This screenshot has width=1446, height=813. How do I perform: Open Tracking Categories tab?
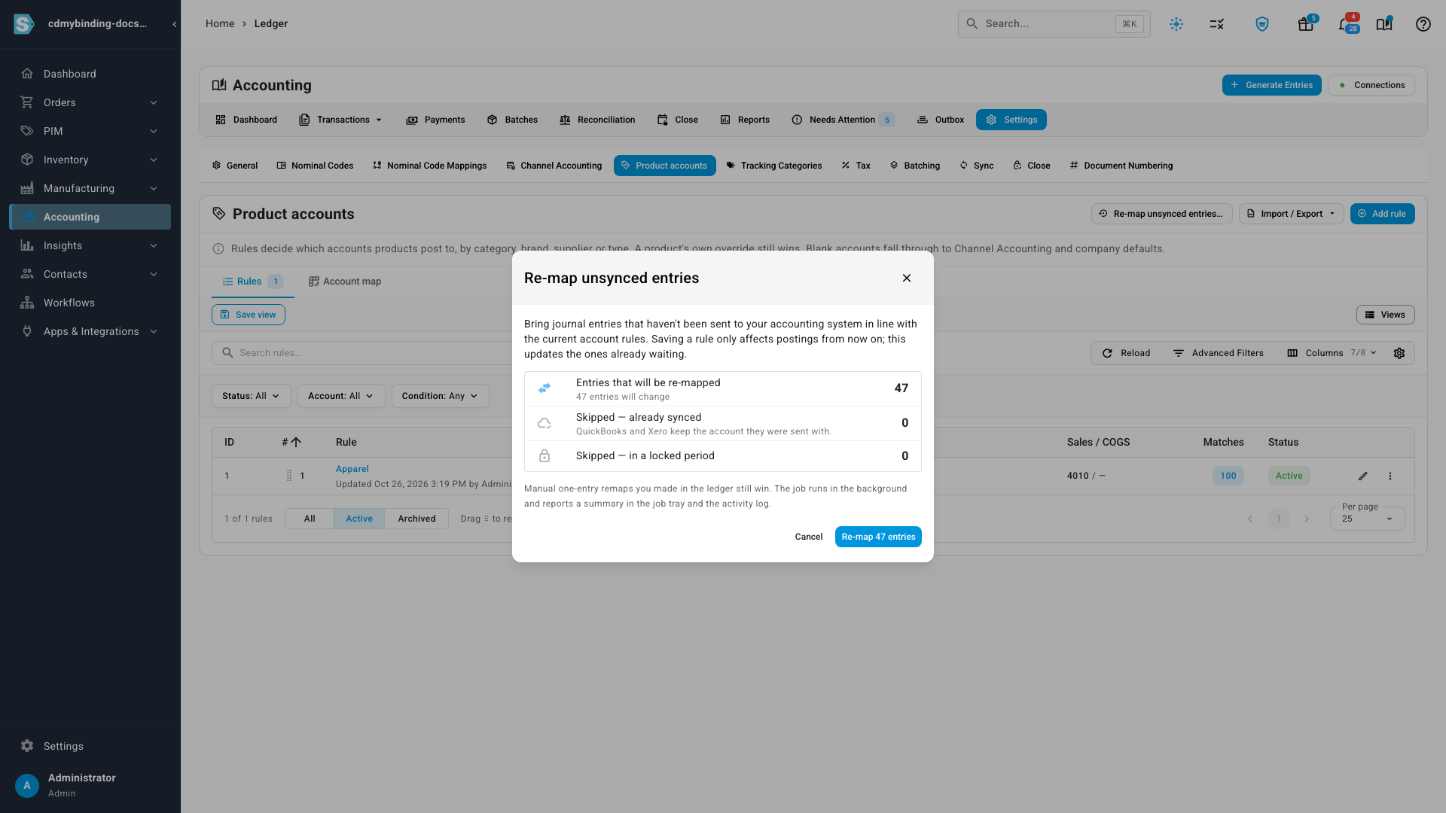774,166
